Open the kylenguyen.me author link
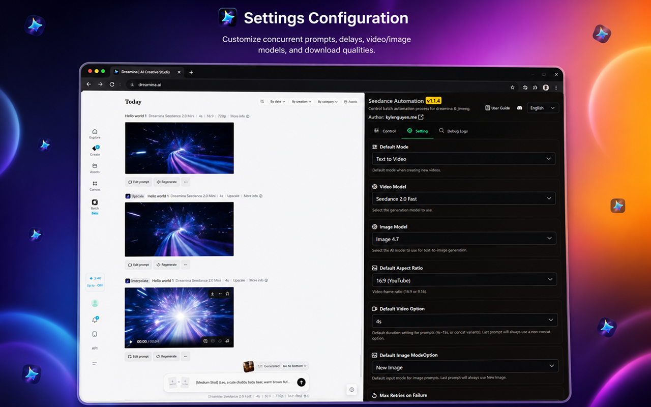This screenshot has height=407, width=651. [x=405, y=117]
